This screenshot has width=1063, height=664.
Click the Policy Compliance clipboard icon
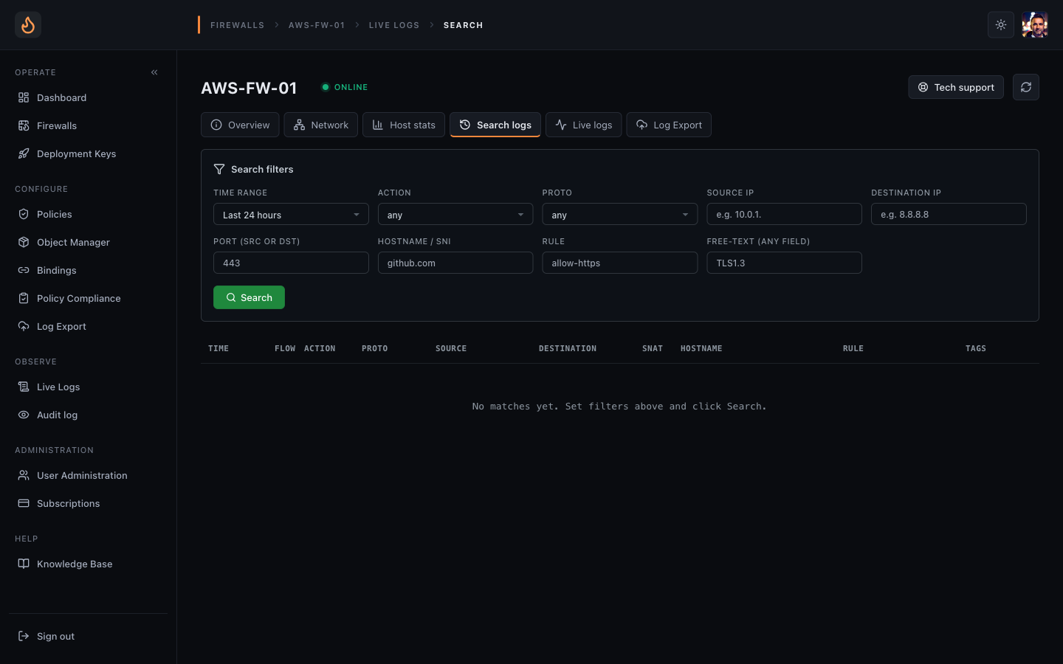(x=24, y=298)
